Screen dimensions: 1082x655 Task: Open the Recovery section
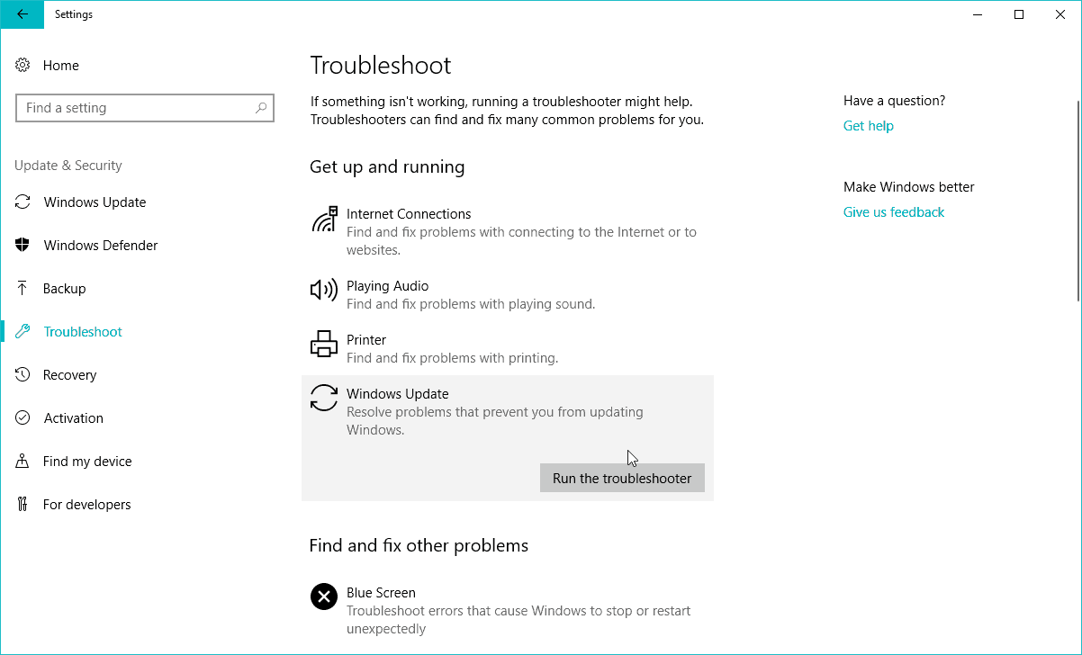pyautogui.click(x=70, y=375)
